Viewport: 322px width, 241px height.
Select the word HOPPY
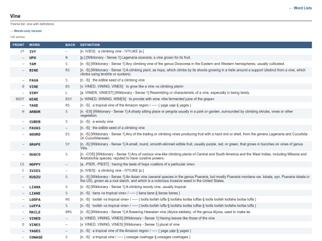[x=35, y=165]
